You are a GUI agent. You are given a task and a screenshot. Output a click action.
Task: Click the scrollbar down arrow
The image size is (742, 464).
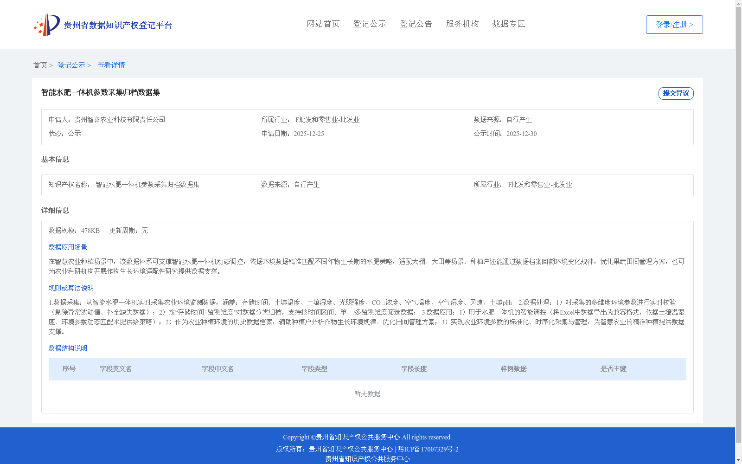(x=739, y=460)
